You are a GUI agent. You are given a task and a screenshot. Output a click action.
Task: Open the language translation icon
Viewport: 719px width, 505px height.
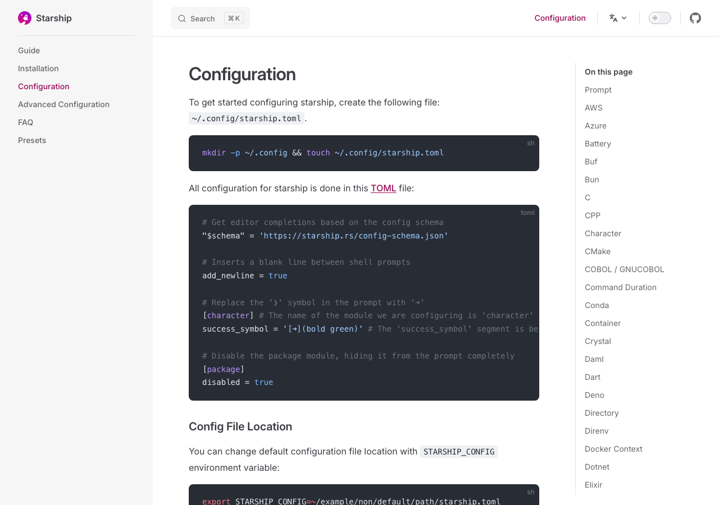pos(613,18)
